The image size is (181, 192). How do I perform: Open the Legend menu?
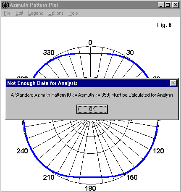pos(36,13)
